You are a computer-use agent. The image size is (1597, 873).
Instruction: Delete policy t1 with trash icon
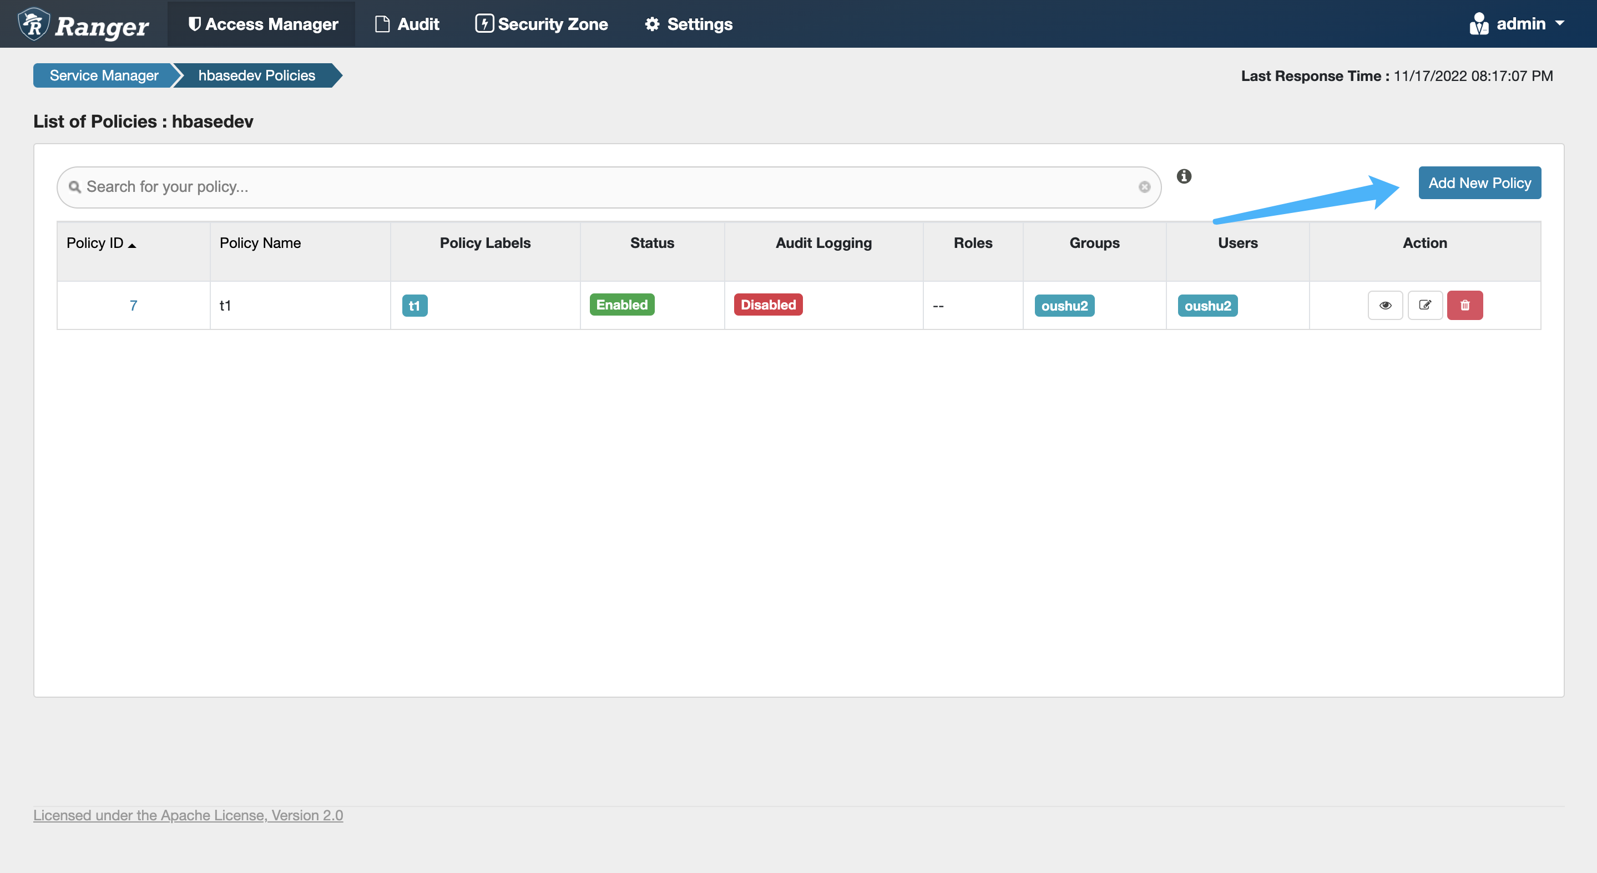[1465, 306]
